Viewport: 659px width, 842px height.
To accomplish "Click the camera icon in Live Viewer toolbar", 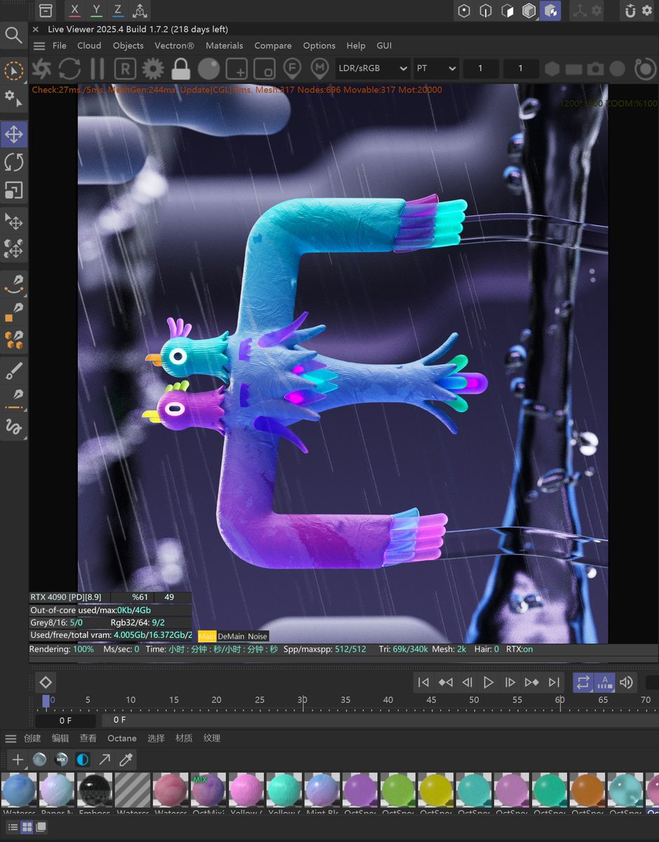I will pyautogui.click(x=596, y=69).
